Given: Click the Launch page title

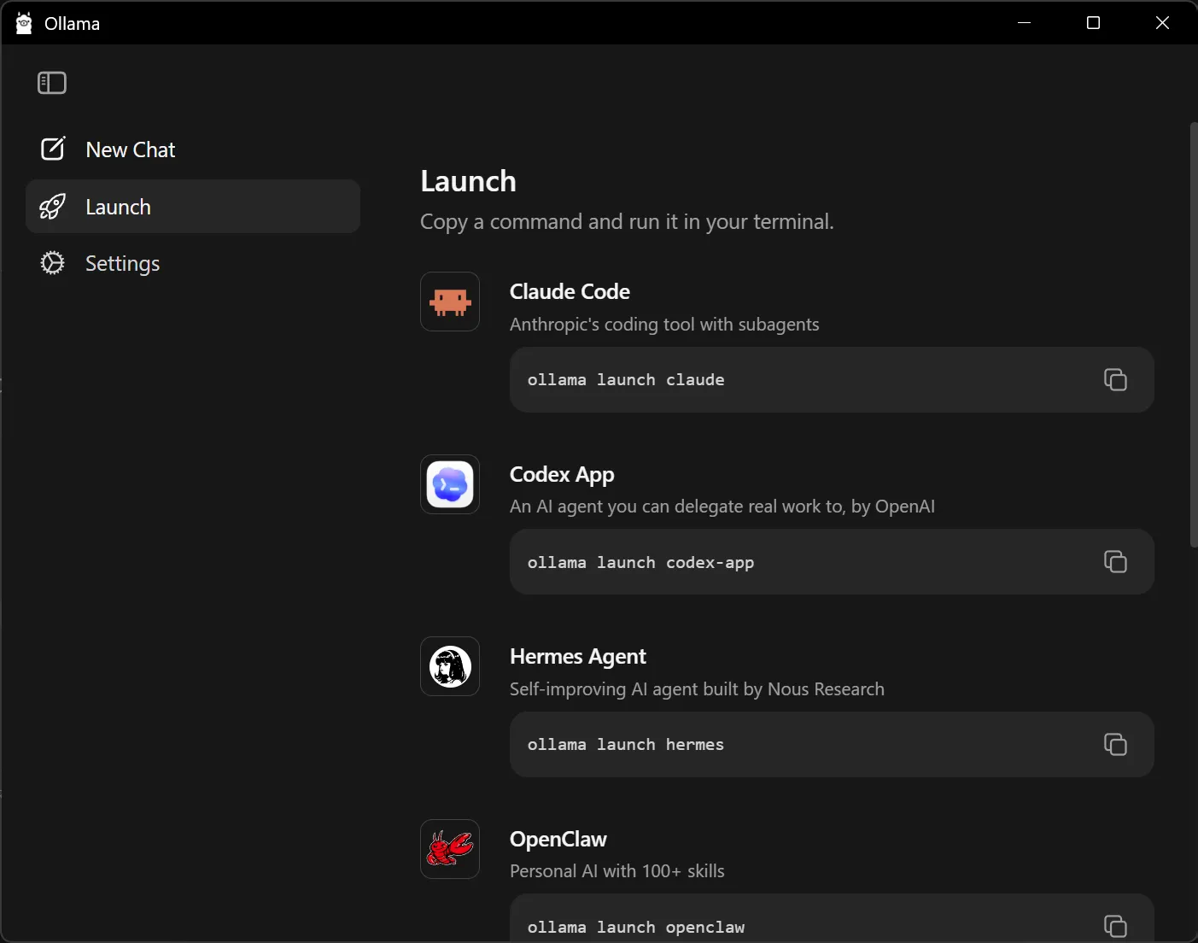Looking at the screenshot, I should tap(468, 181).
